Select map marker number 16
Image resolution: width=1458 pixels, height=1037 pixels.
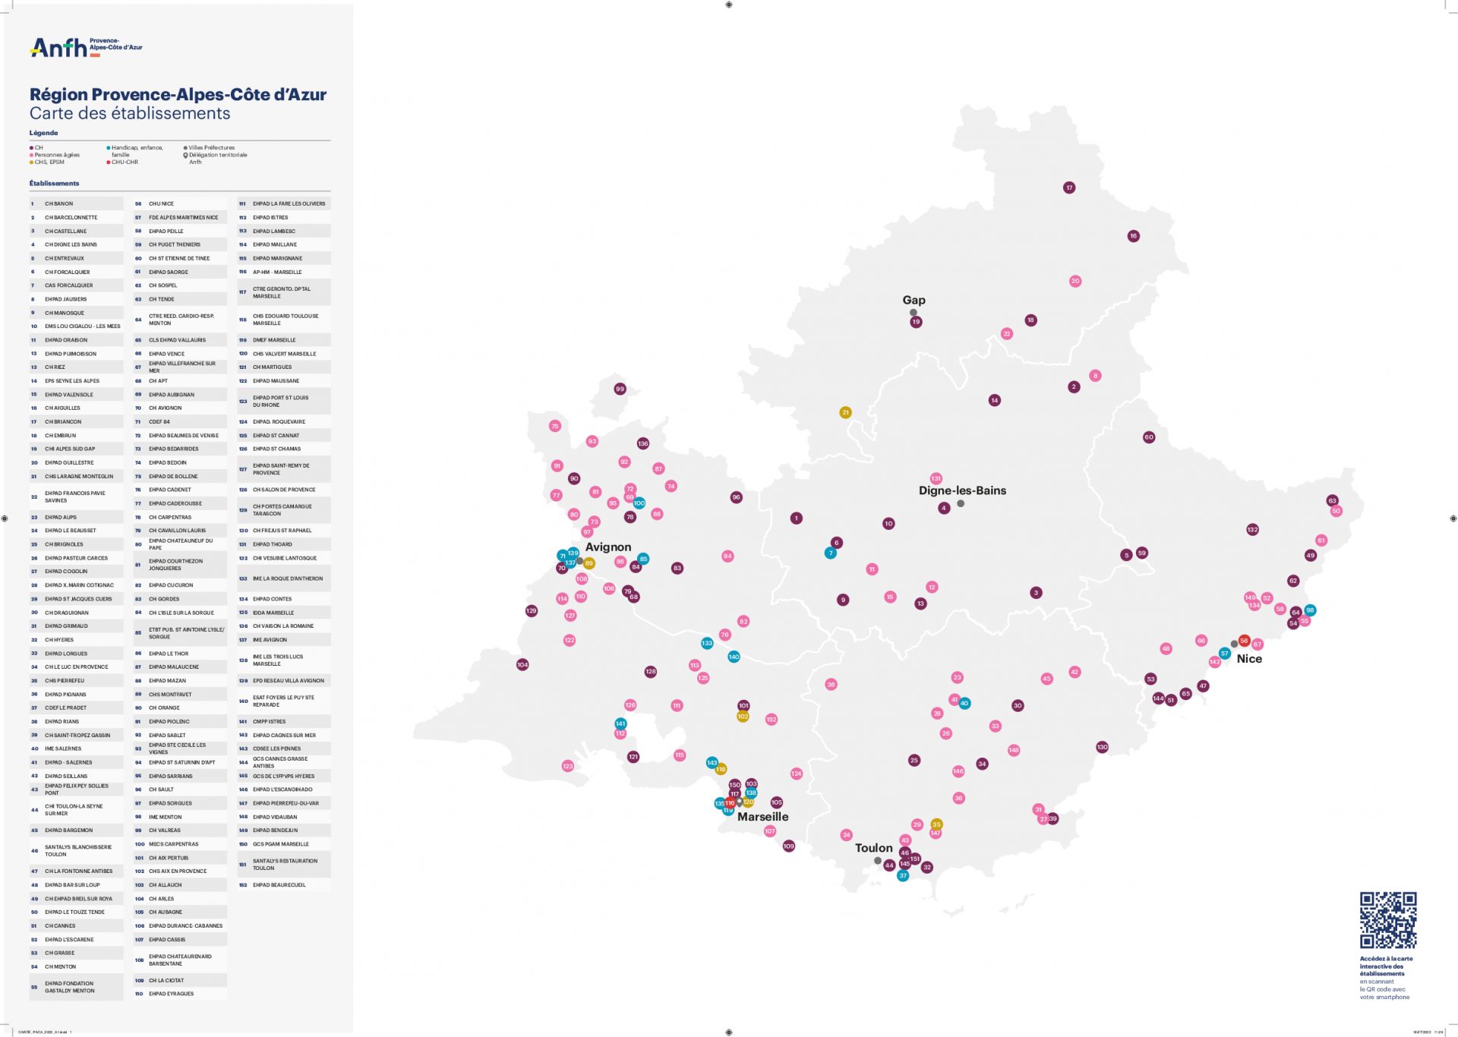(1133, 236)
